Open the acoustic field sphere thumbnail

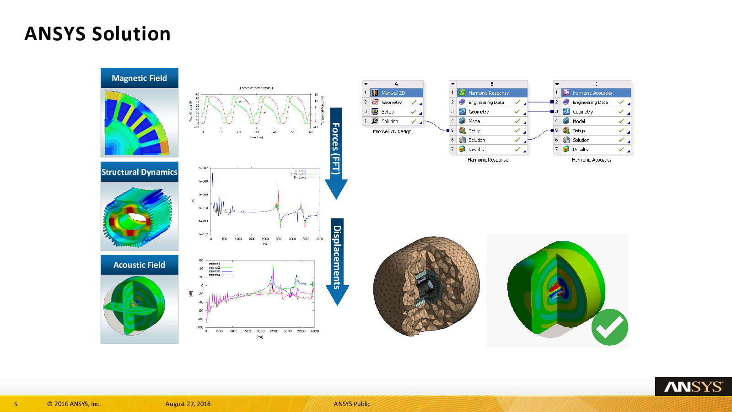tap(140, 309)
